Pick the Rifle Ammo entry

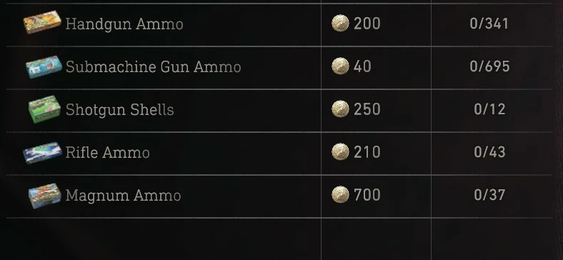tap(107, 153)
